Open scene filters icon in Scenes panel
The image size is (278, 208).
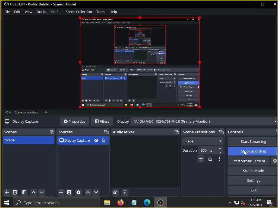(24, 192)
